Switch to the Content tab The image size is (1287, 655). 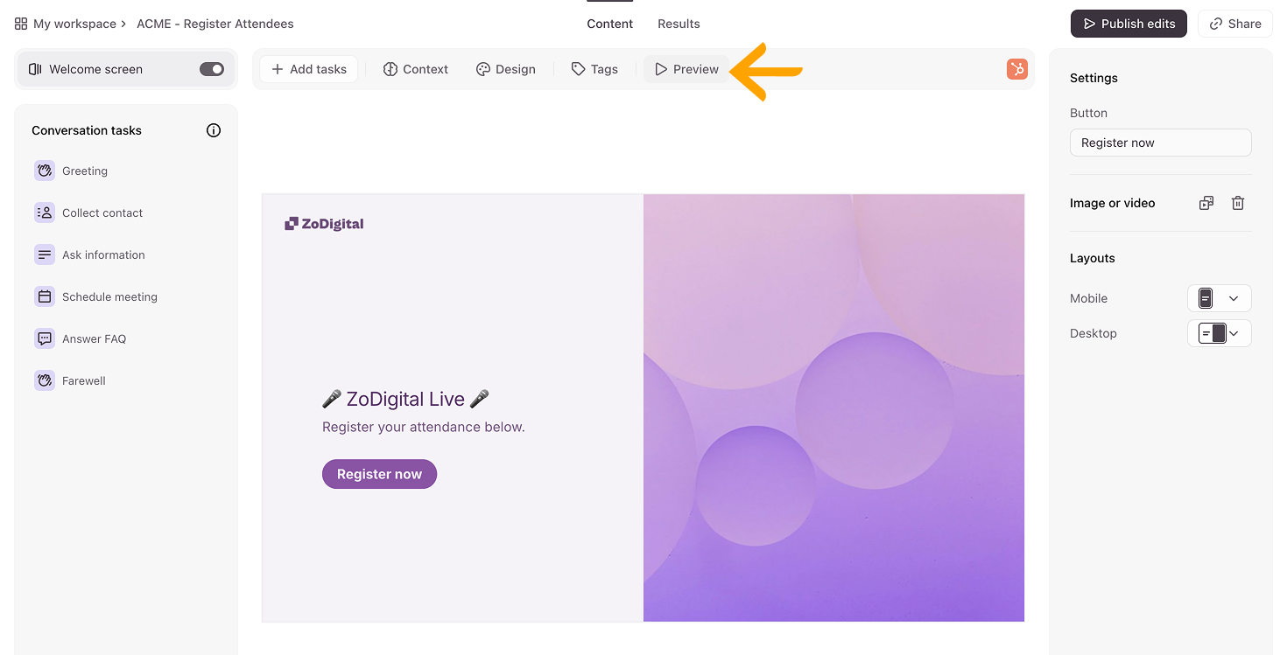tap(609, 24)
